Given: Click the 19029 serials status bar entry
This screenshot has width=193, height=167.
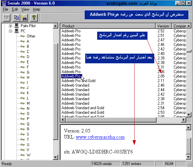Looking at the screenshot, I should pos(106,164).
